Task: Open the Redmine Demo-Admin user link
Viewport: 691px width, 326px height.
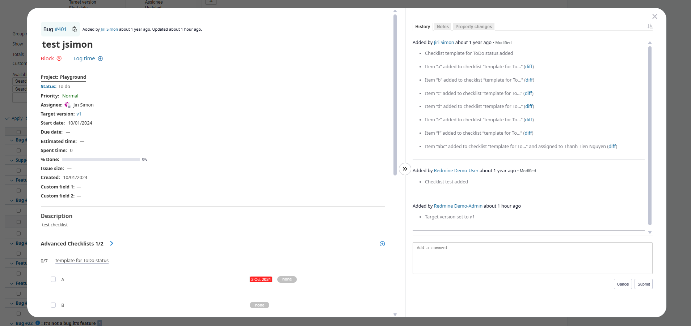Action: (x=458, y=206)
